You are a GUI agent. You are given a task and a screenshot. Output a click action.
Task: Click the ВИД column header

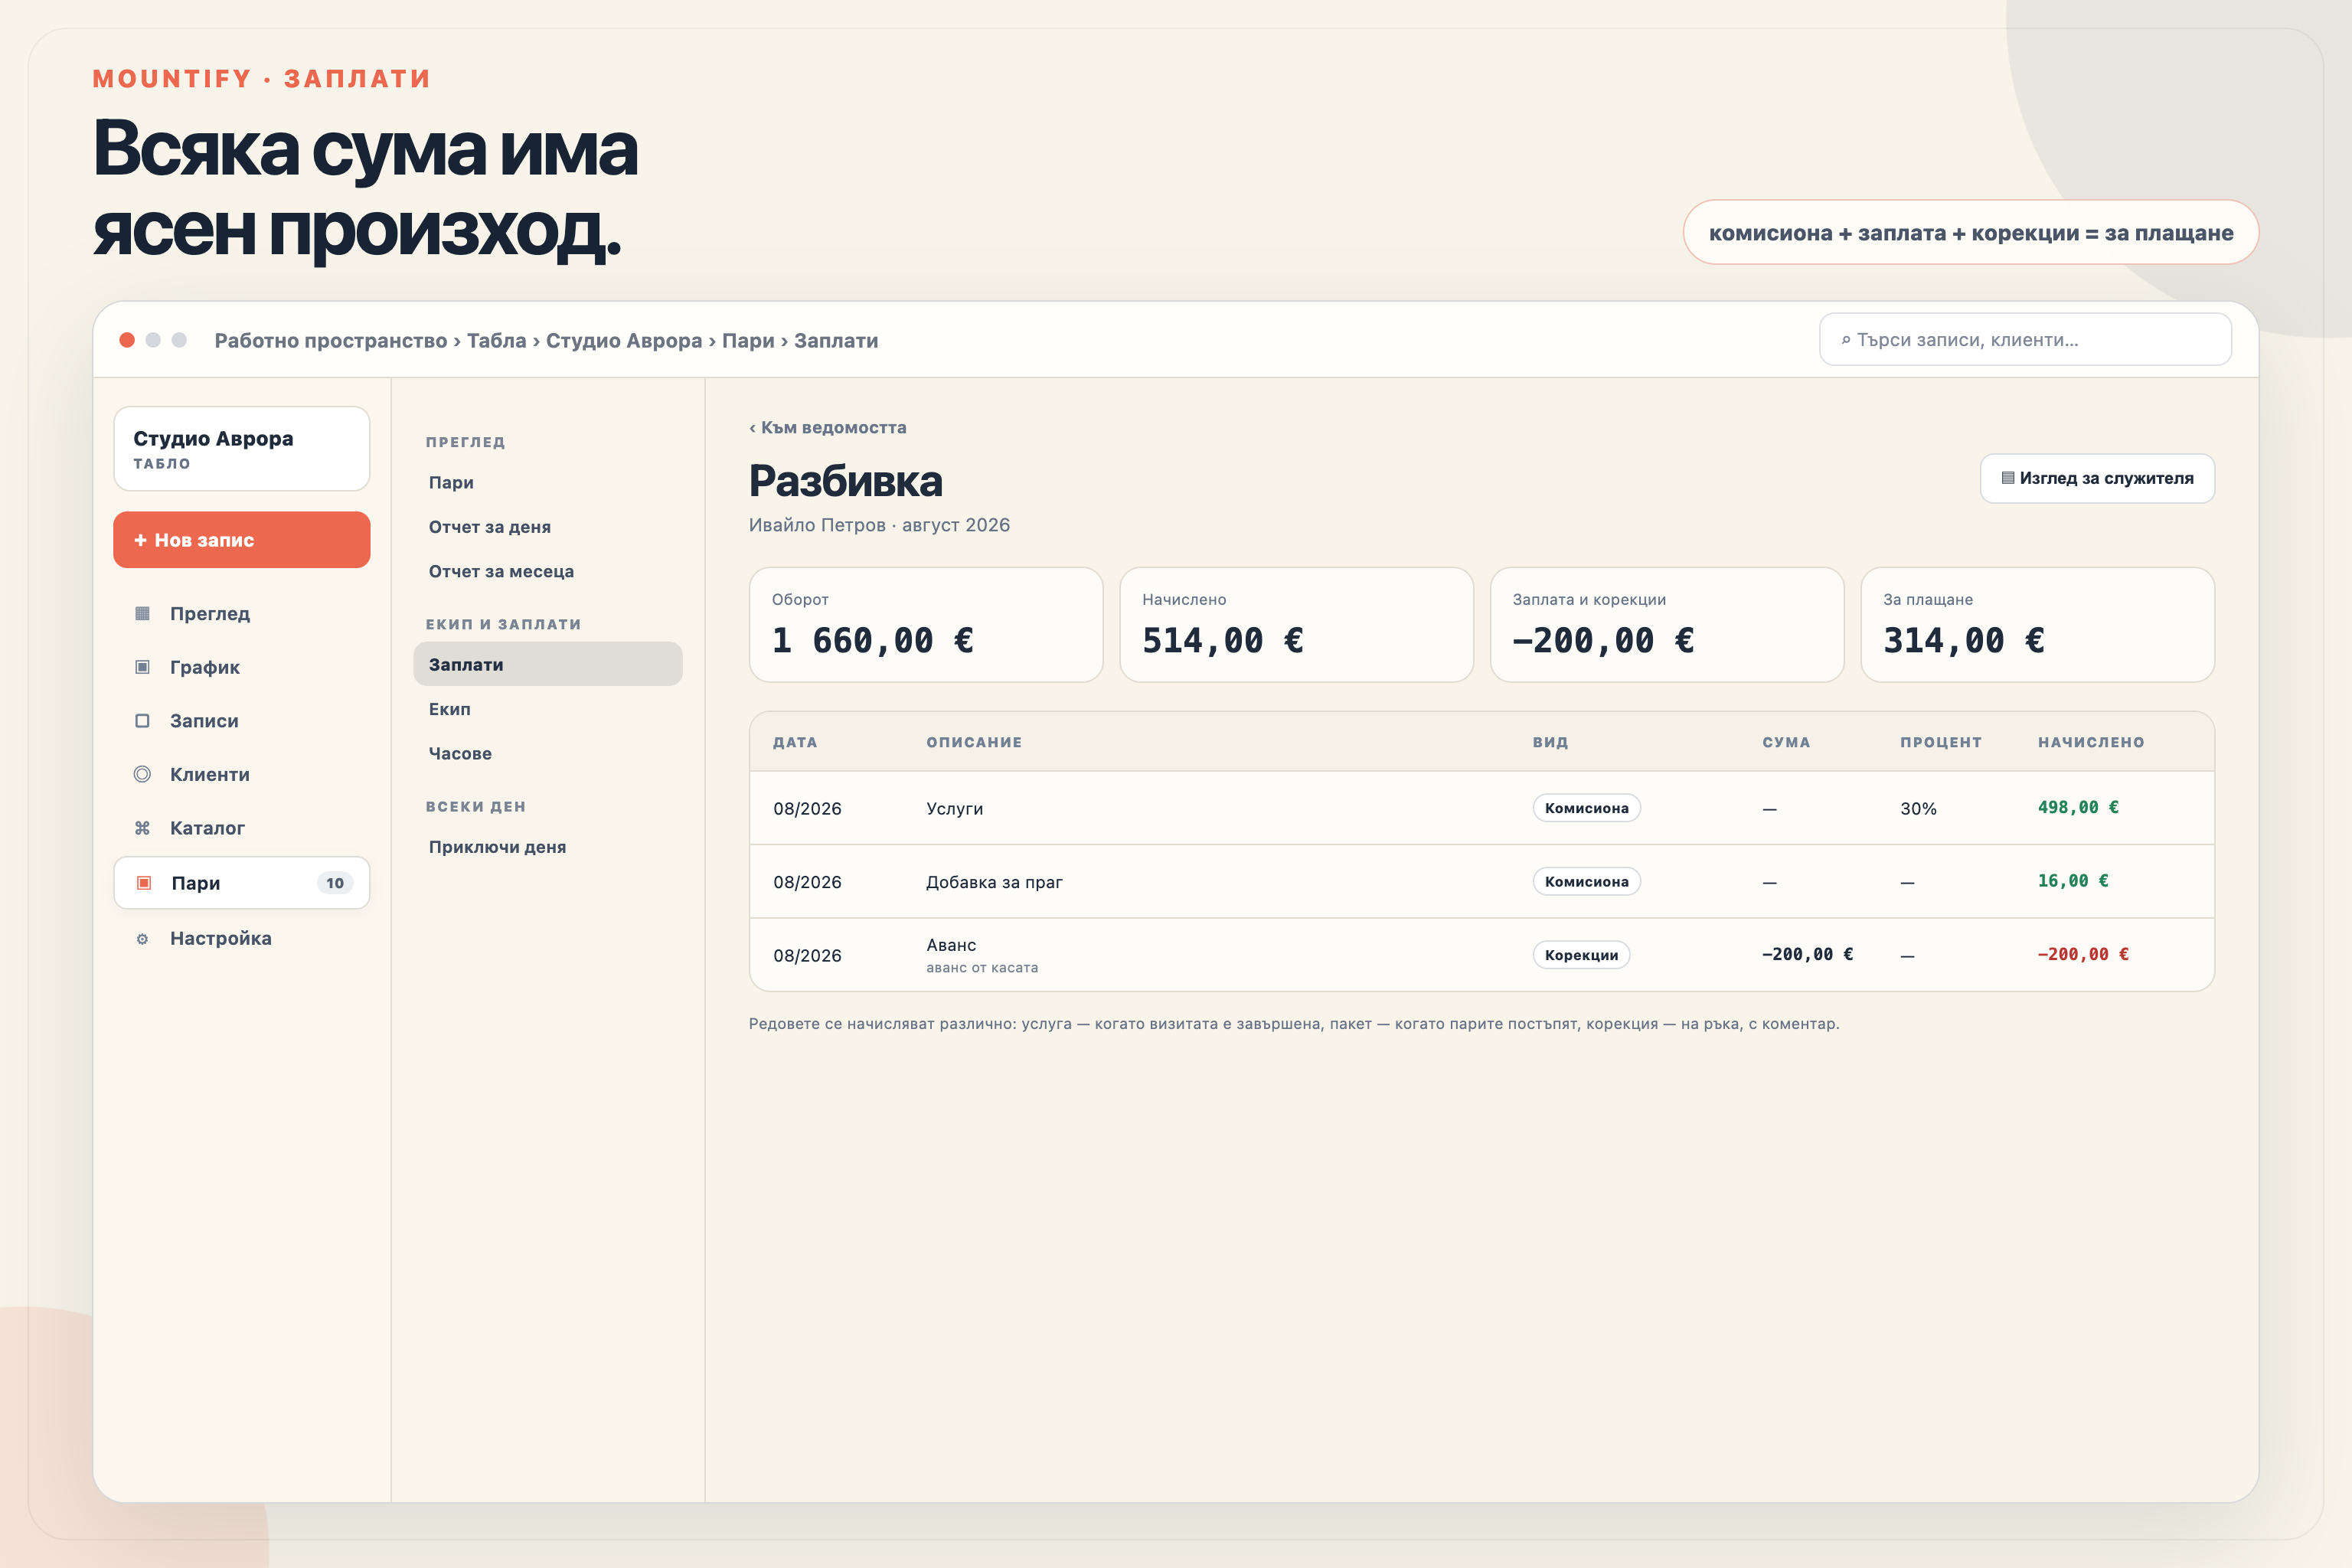click(x=1550, y=742)
